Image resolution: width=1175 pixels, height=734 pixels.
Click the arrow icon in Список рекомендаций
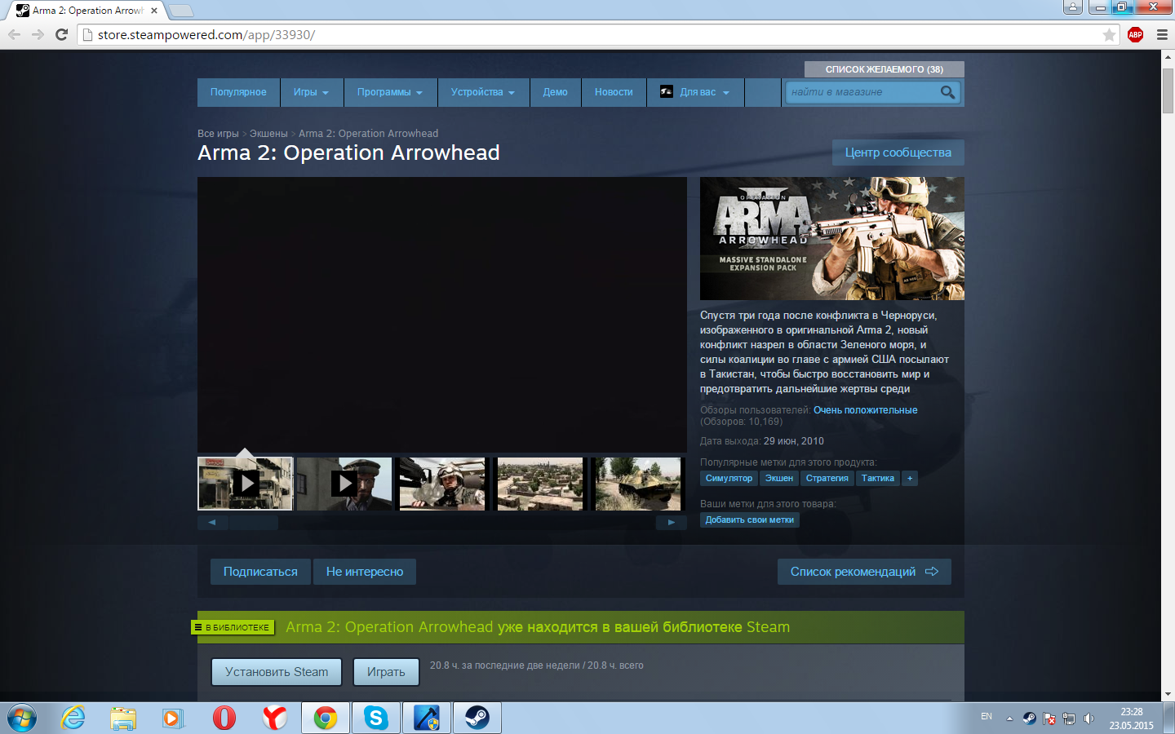click(x=932, y=572)
